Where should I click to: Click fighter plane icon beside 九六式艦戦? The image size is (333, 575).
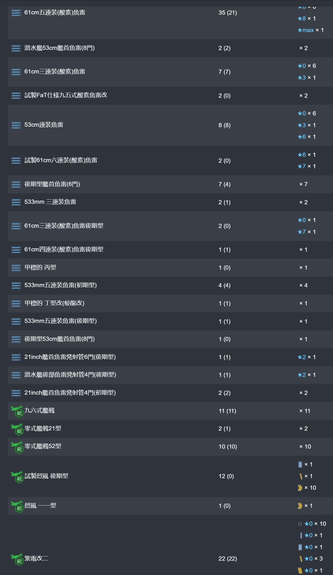[x=17, y=411]
